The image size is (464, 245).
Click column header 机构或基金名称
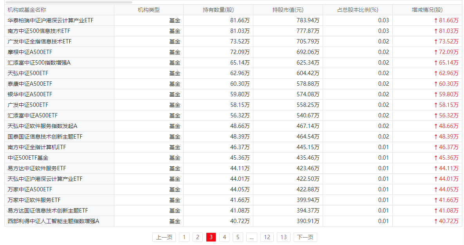(27, 10)
